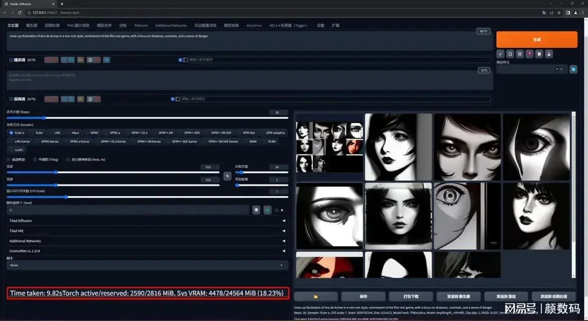Reuse the last seed with the recycle icon
The width and height of the screenshot is (588, 321).
267,210
